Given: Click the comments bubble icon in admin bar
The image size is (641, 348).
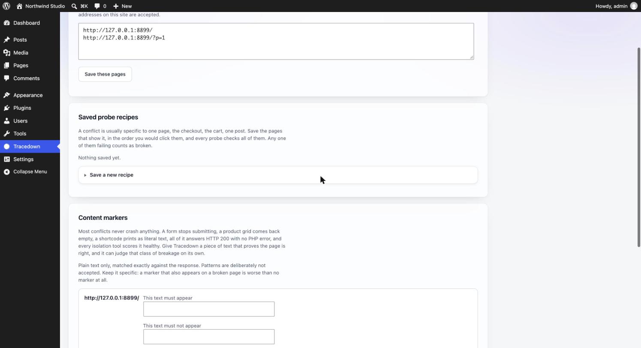Looking at the screenshot, I should (x=97, y=6).
